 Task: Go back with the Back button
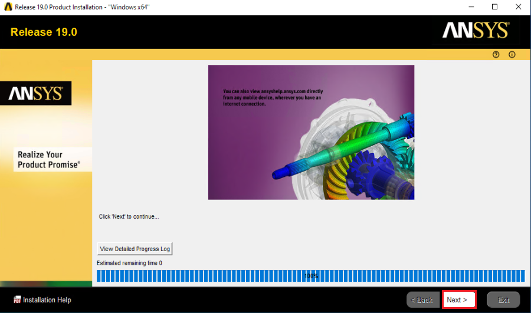[x=422, y=299]
